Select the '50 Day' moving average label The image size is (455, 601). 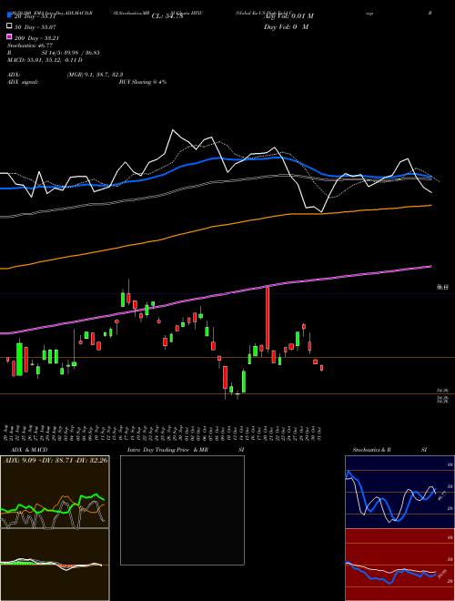pos(35,27)
